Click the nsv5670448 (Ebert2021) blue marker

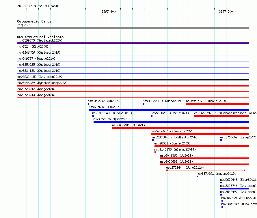coord(221,183)
